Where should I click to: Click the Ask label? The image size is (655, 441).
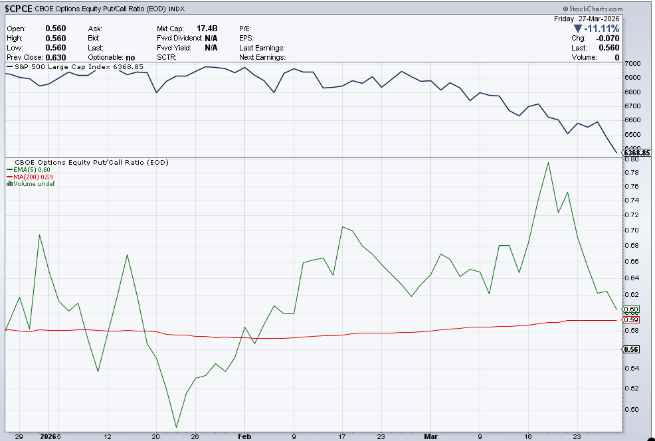[95, 29]
